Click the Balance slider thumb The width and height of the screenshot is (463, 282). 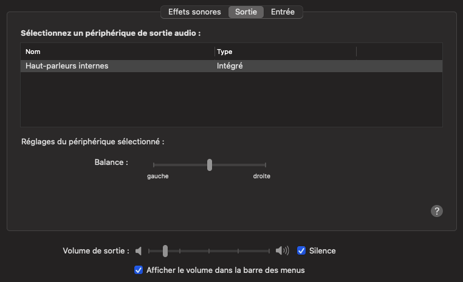pyautogui.click(x=210, y=164)
